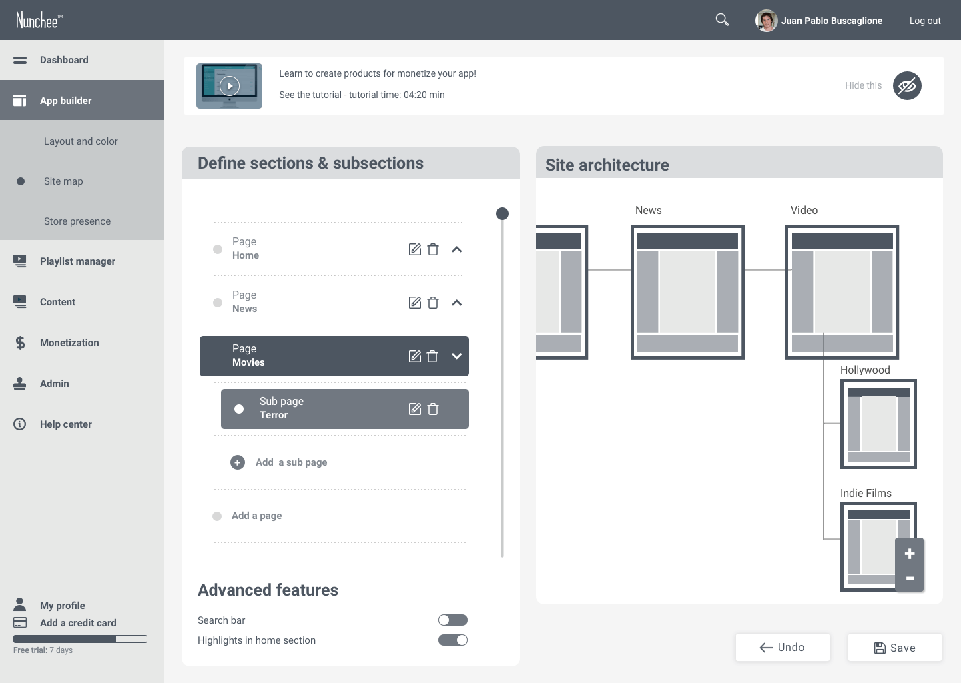961x683 pixels.
Task: Open the Dashboard menu item
Action: coord(82,60)
